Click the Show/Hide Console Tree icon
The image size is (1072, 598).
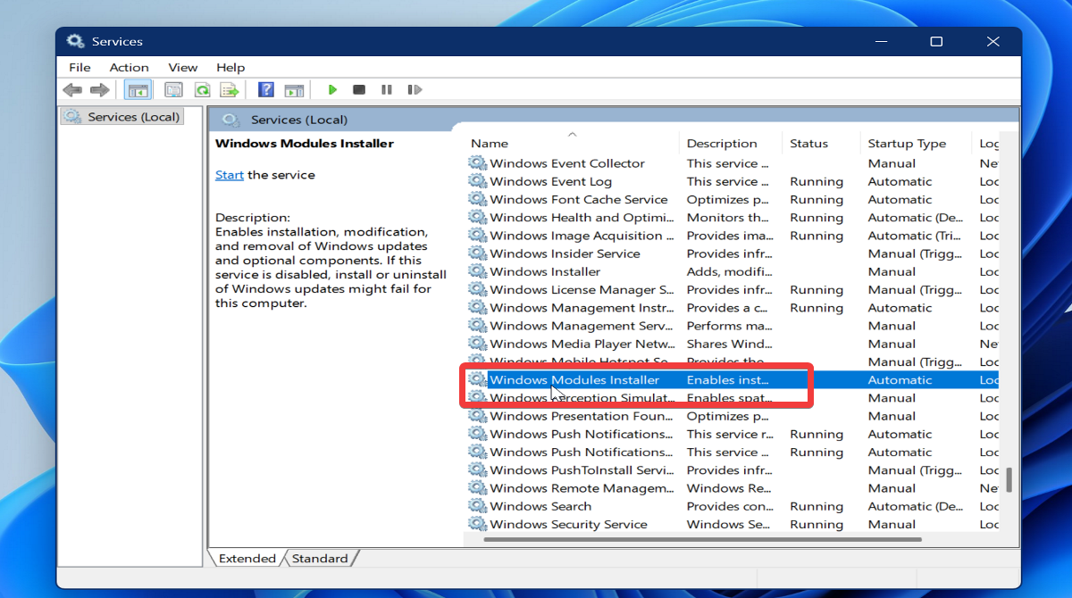[137, 89]
